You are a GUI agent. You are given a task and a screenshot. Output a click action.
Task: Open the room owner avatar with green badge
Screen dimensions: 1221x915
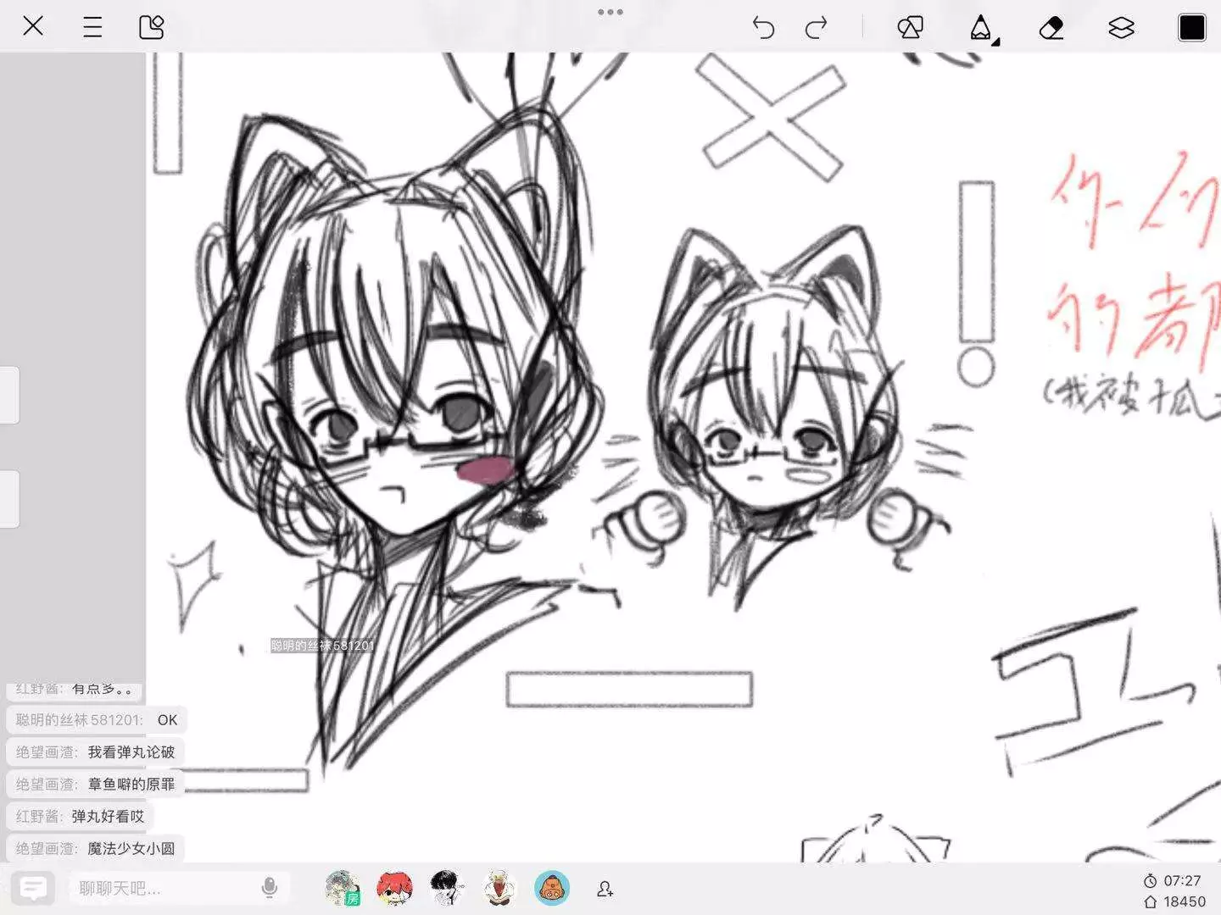point(343,888)
